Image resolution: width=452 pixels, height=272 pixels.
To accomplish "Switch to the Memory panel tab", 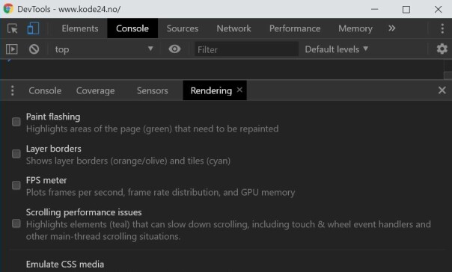I will pyautogui.click(x=355, y=28).
